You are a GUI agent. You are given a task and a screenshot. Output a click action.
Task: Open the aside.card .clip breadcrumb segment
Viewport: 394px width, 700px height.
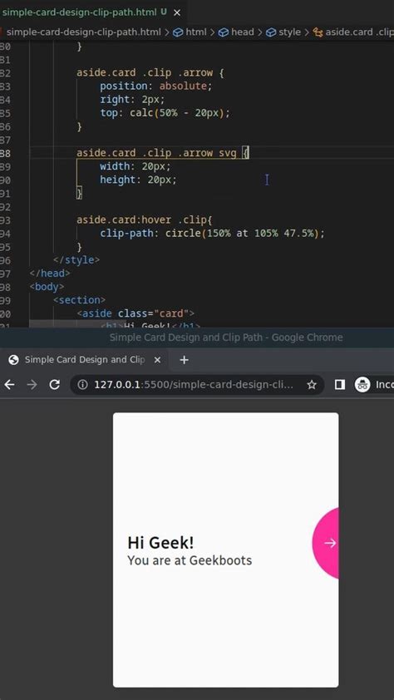point(354,32)
